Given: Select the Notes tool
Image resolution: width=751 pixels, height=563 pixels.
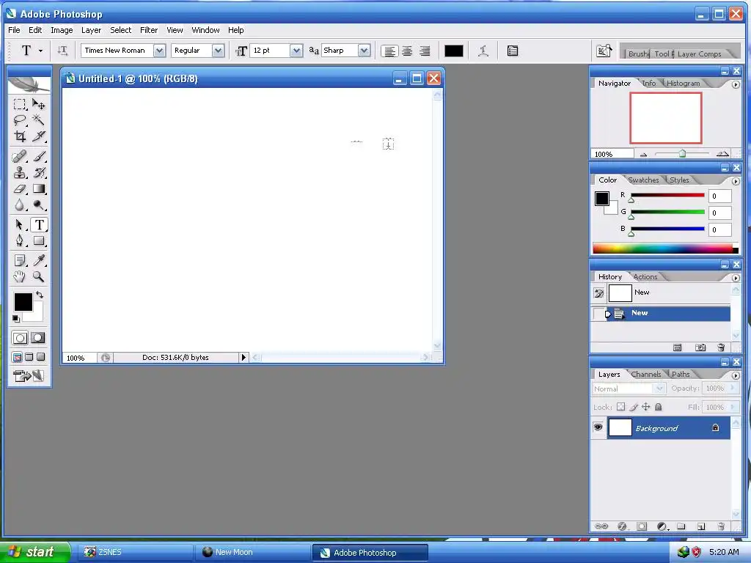Looking at the screenshot, I should (20, 260).
